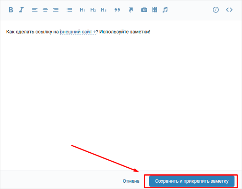This screenshot has height=189, width=242.
Task: Switch to source code markup view
Action: (x=229, y=10)
